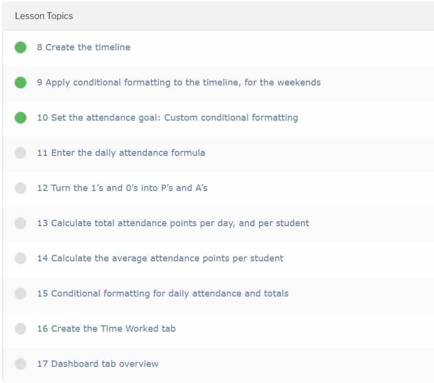The width and height of the screenshot is (434, 383).
Task: Open "Dashboard tab overview" topic
Action: tap(98, 364)
